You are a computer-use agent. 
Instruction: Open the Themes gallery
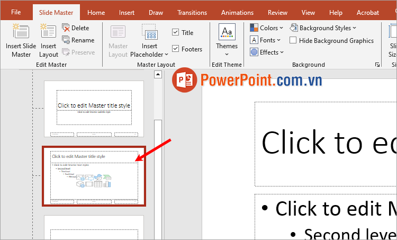[x=227, y=40]
